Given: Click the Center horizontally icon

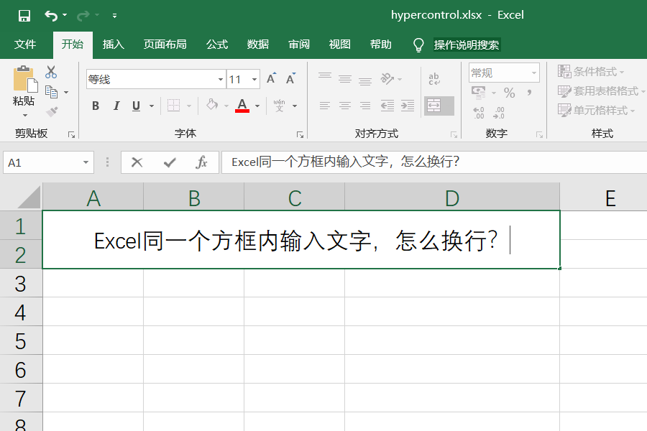Looking at the screenshot, I should 345,106.
